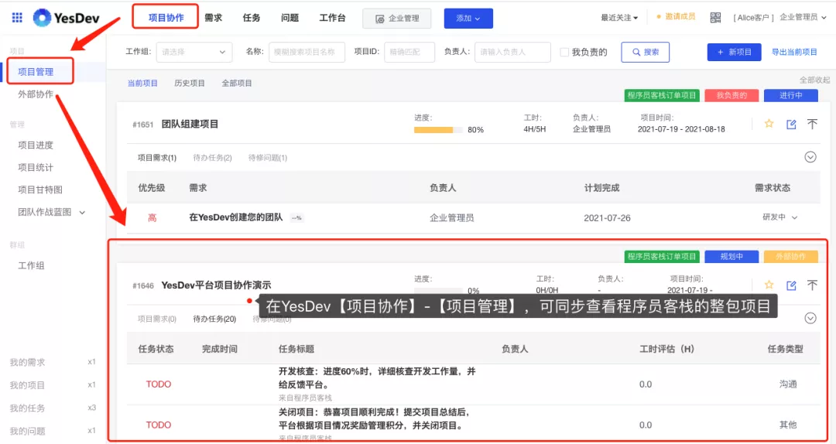The image size is (836, 444).
Task: Click the 搜索 button
Action: (x=645, y=53)
